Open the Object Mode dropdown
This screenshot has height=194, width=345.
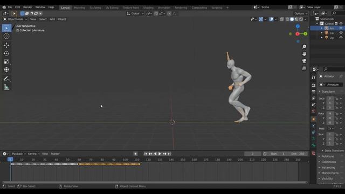15,19
